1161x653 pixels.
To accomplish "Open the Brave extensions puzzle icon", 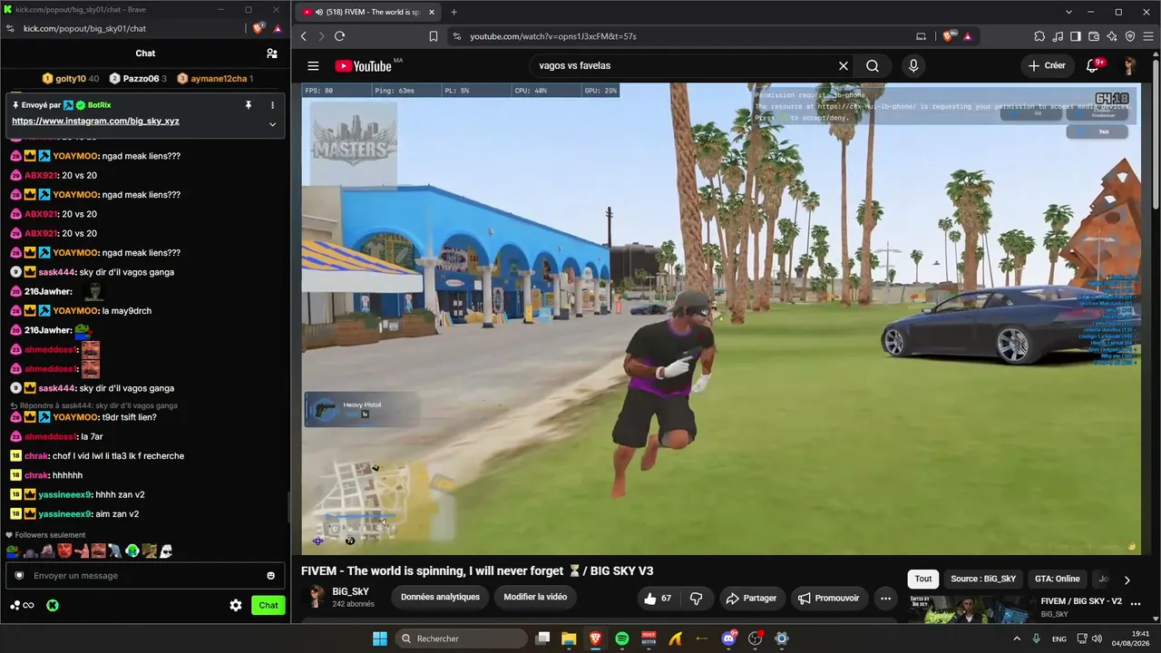I will [1039, 36].
